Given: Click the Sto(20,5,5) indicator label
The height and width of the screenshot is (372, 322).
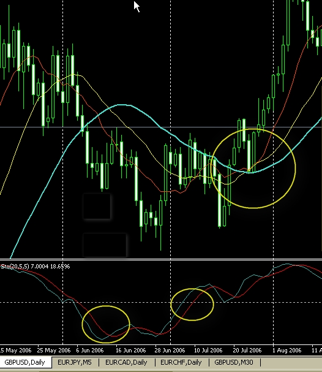Looking at the screenshot, I should tap(15, 267).
